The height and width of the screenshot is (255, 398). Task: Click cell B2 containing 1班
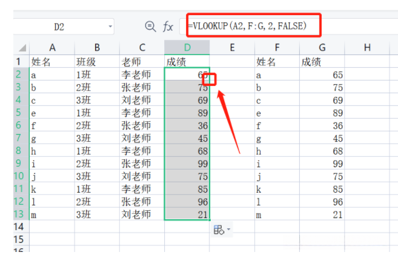97,74
